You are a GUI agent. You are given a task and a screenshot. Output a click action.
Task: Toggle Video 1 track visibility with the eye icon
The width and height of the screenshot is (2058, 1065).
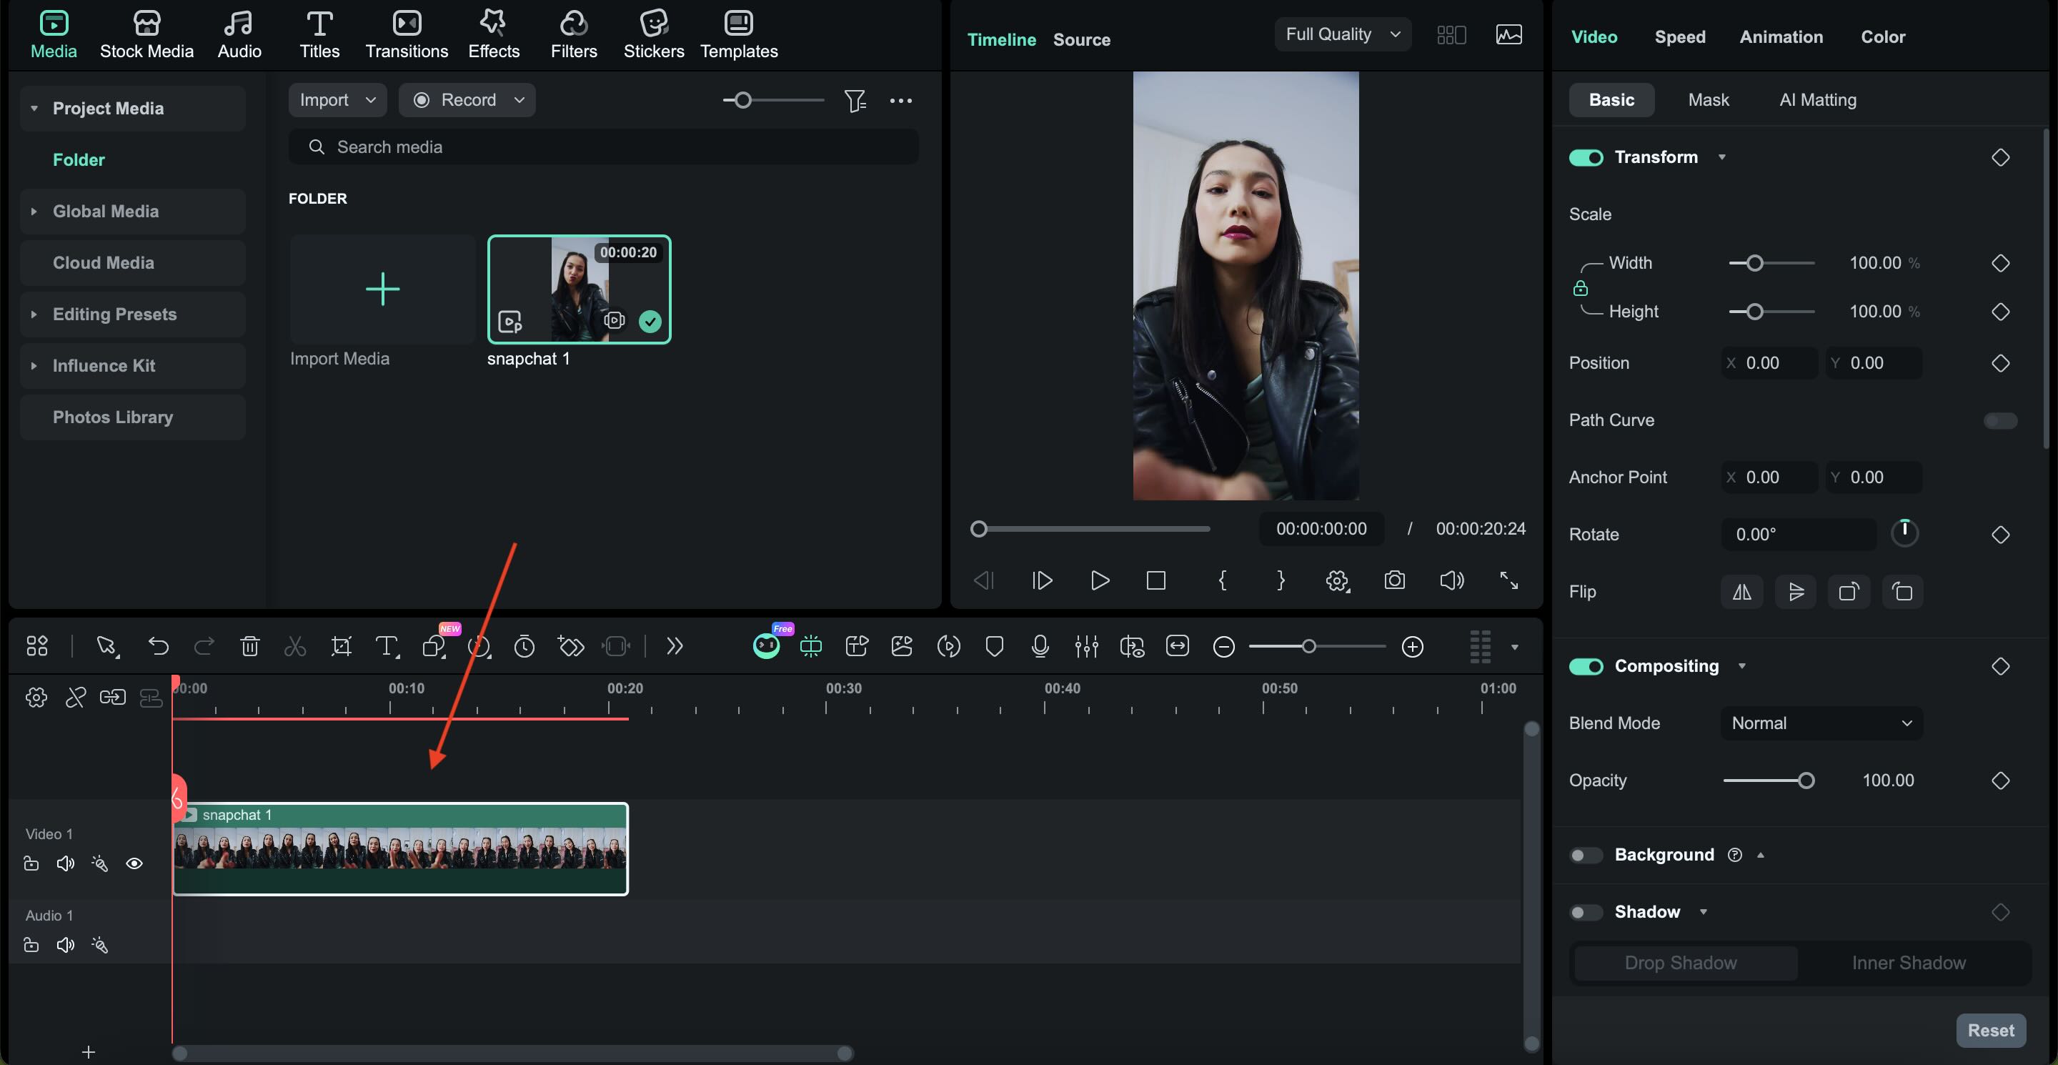pyautogui.click(x=134, y=863)
